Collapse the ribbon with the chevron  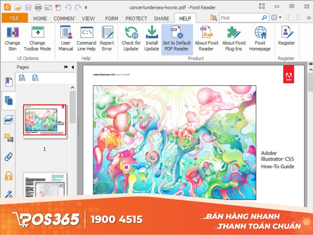(309, 18)
